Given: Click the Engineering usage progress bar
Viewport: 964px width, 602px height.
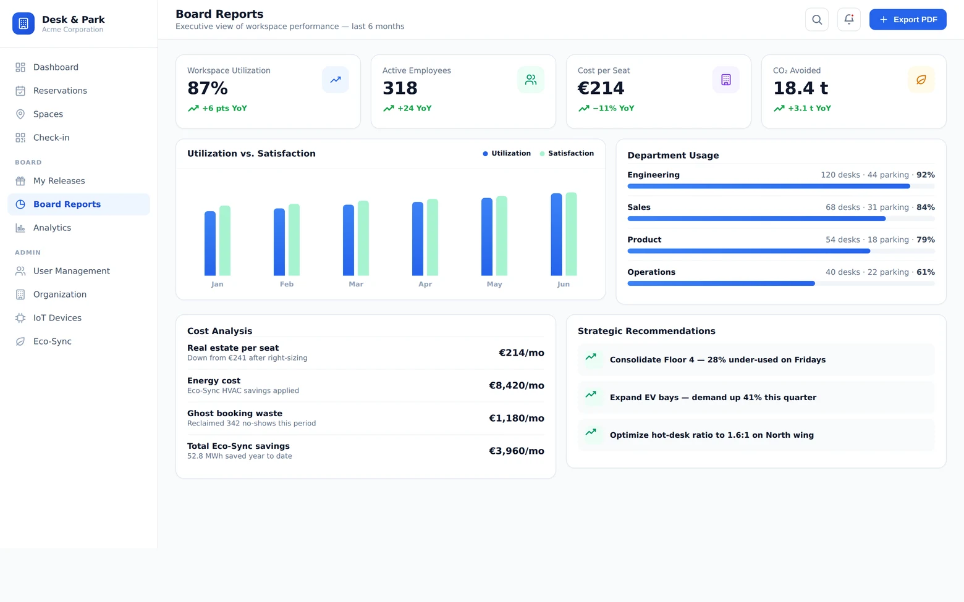Looking at the screenshot, I should pyautogui.click(x=781, y=186).
